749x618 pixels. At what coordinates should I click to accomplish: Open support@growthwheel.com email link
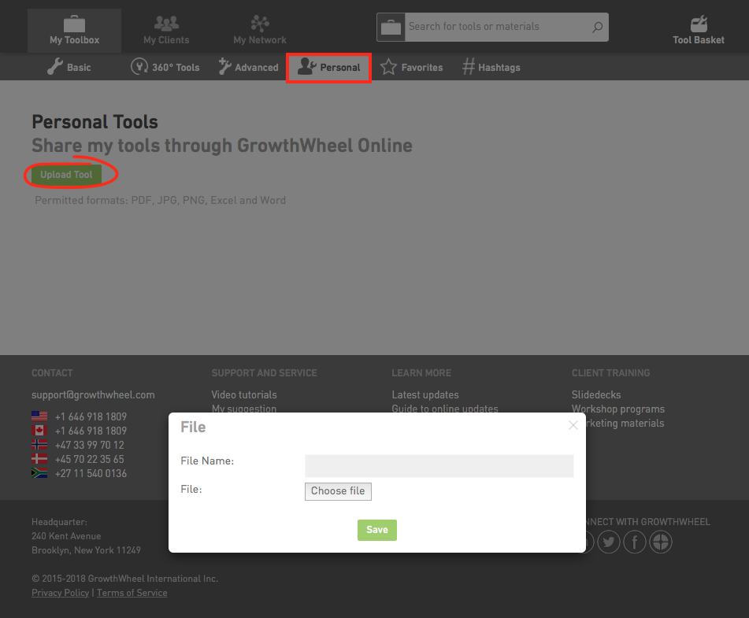93,395
